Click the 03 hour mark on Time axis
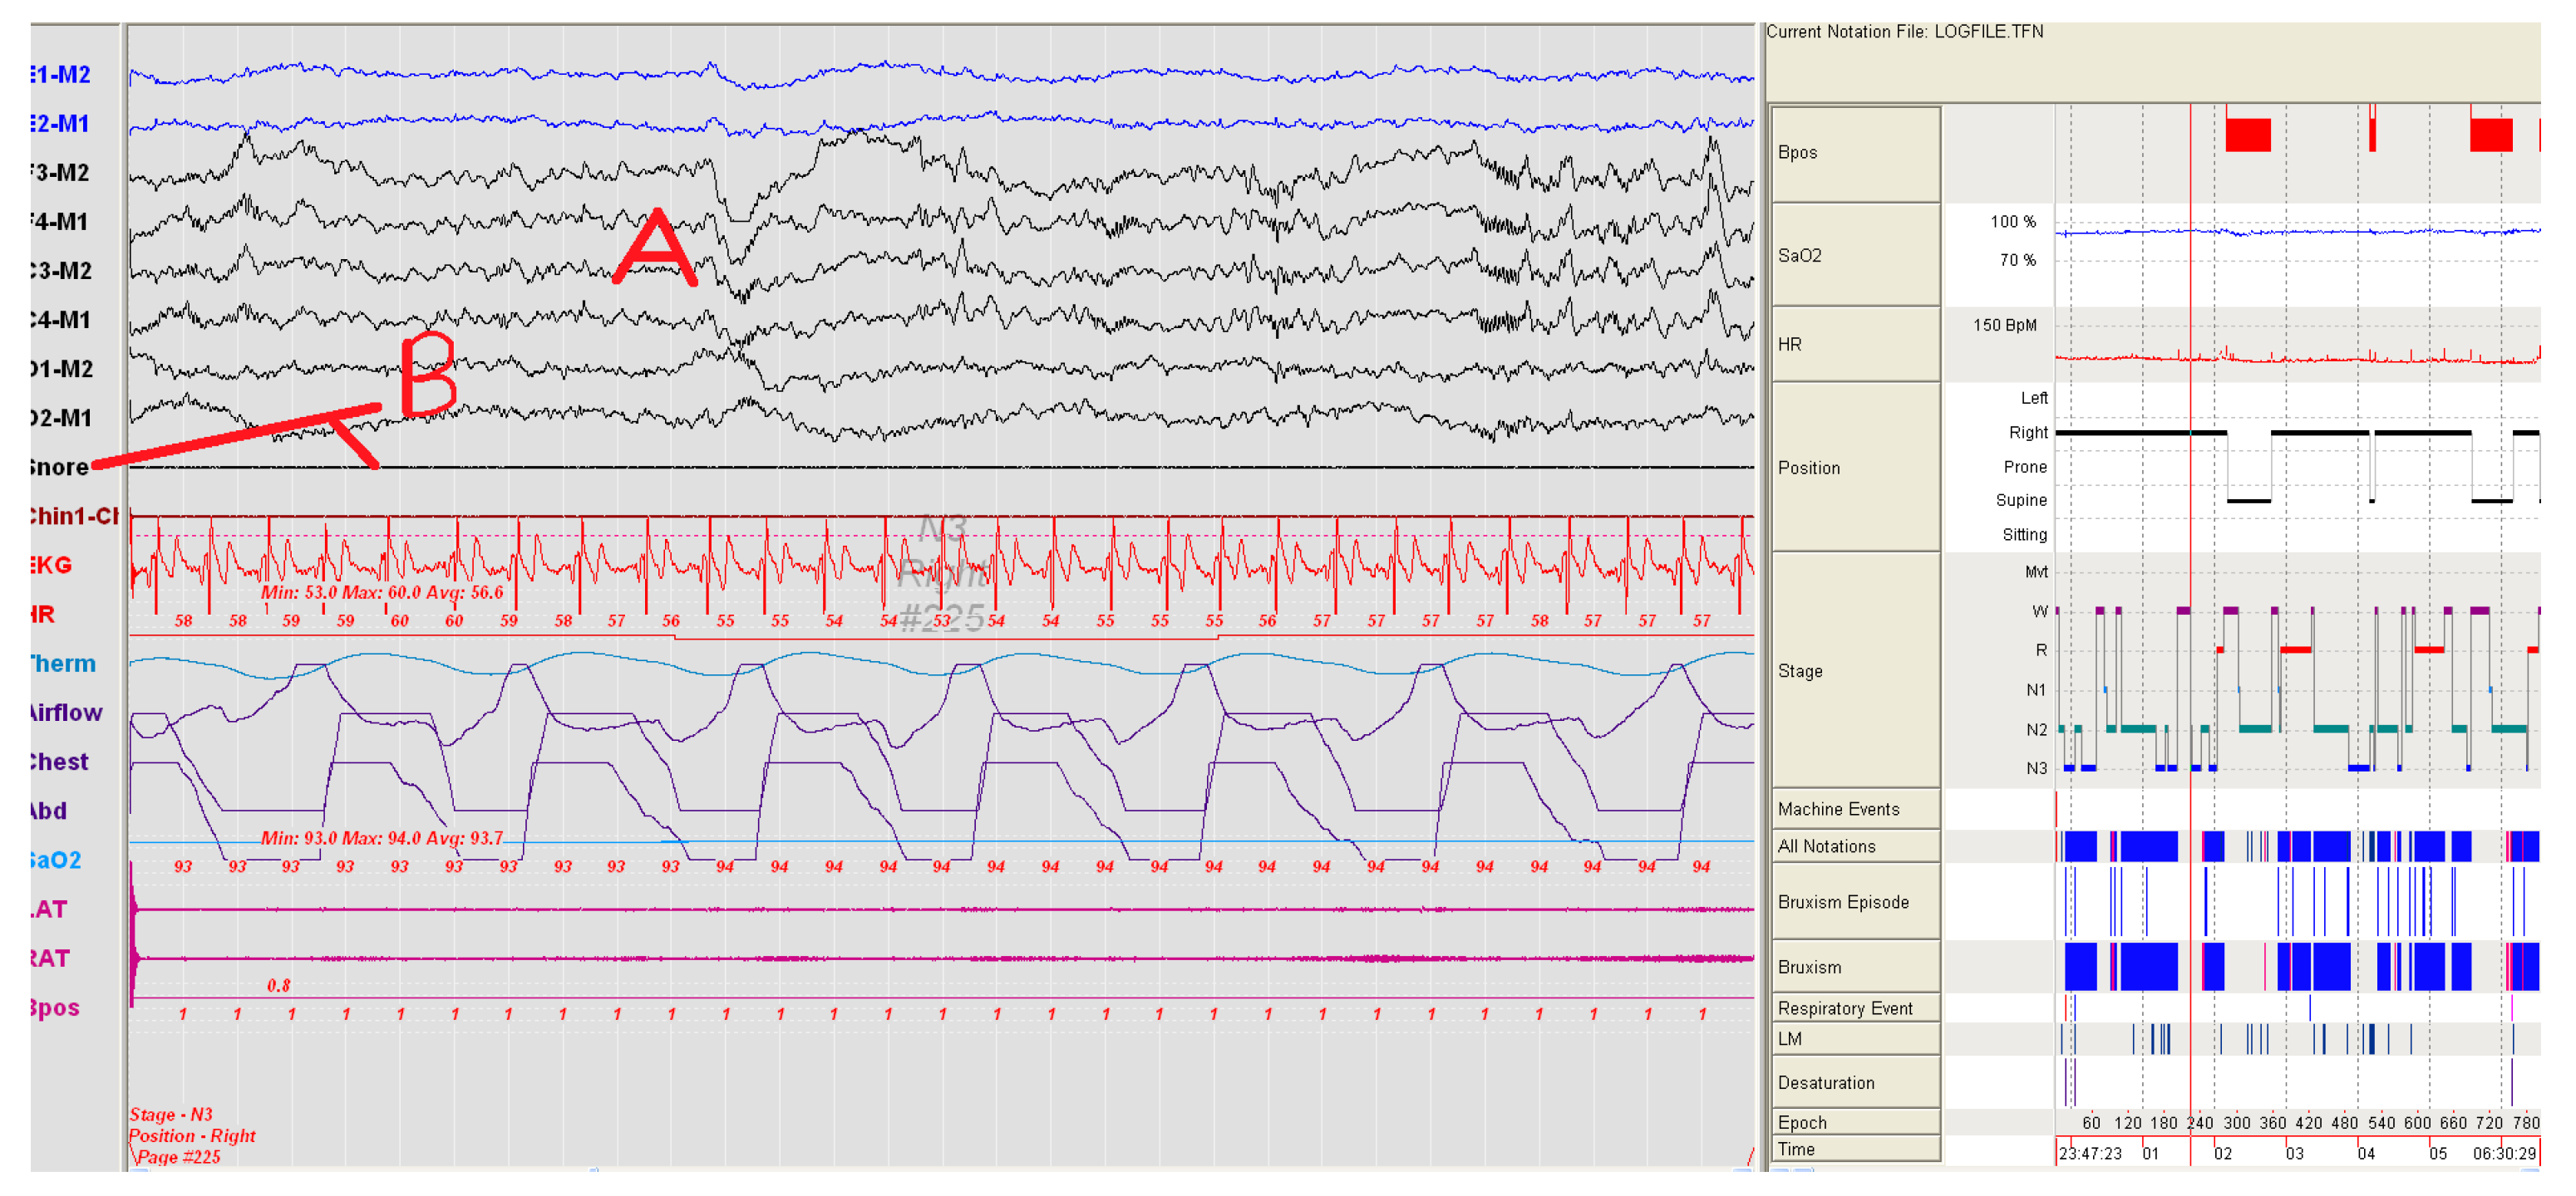2576x1196 pixels. tap(2295, 1153)
